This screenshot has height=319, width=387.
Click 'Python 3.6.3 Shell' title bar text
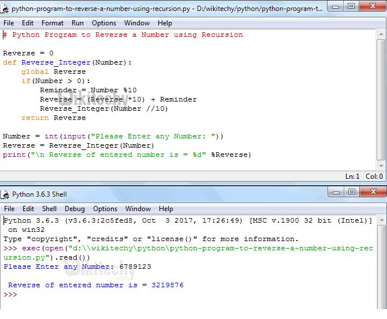click(39, 194)
